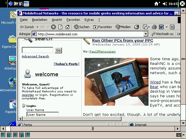Click the VNC horizontal scrollbar grip handle
The image size is (186, 139).
coord(93,129)
